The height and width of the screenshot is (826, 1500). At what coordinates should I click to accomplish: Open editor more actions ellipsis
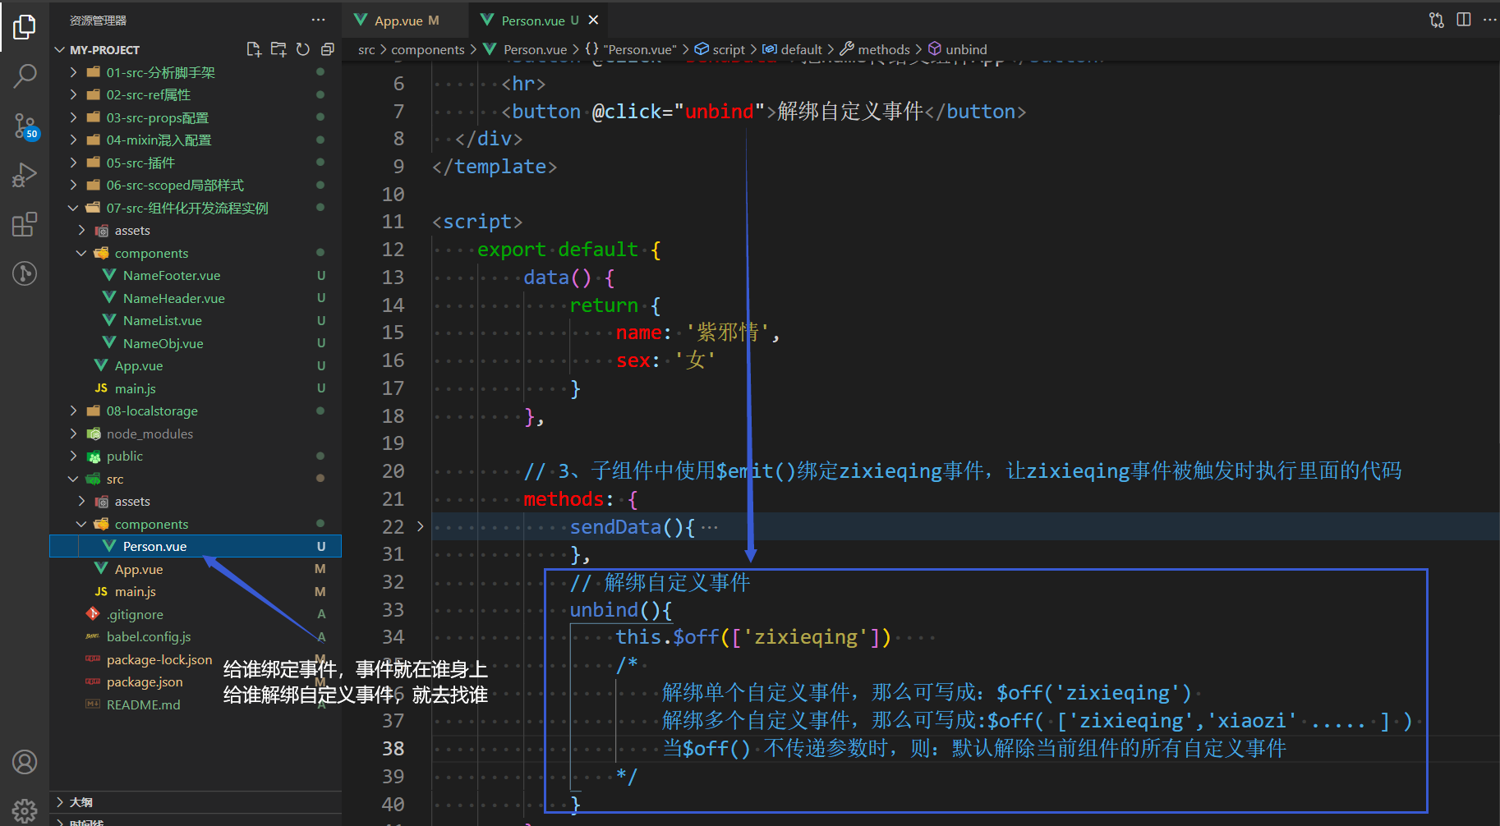point(1489,20)
